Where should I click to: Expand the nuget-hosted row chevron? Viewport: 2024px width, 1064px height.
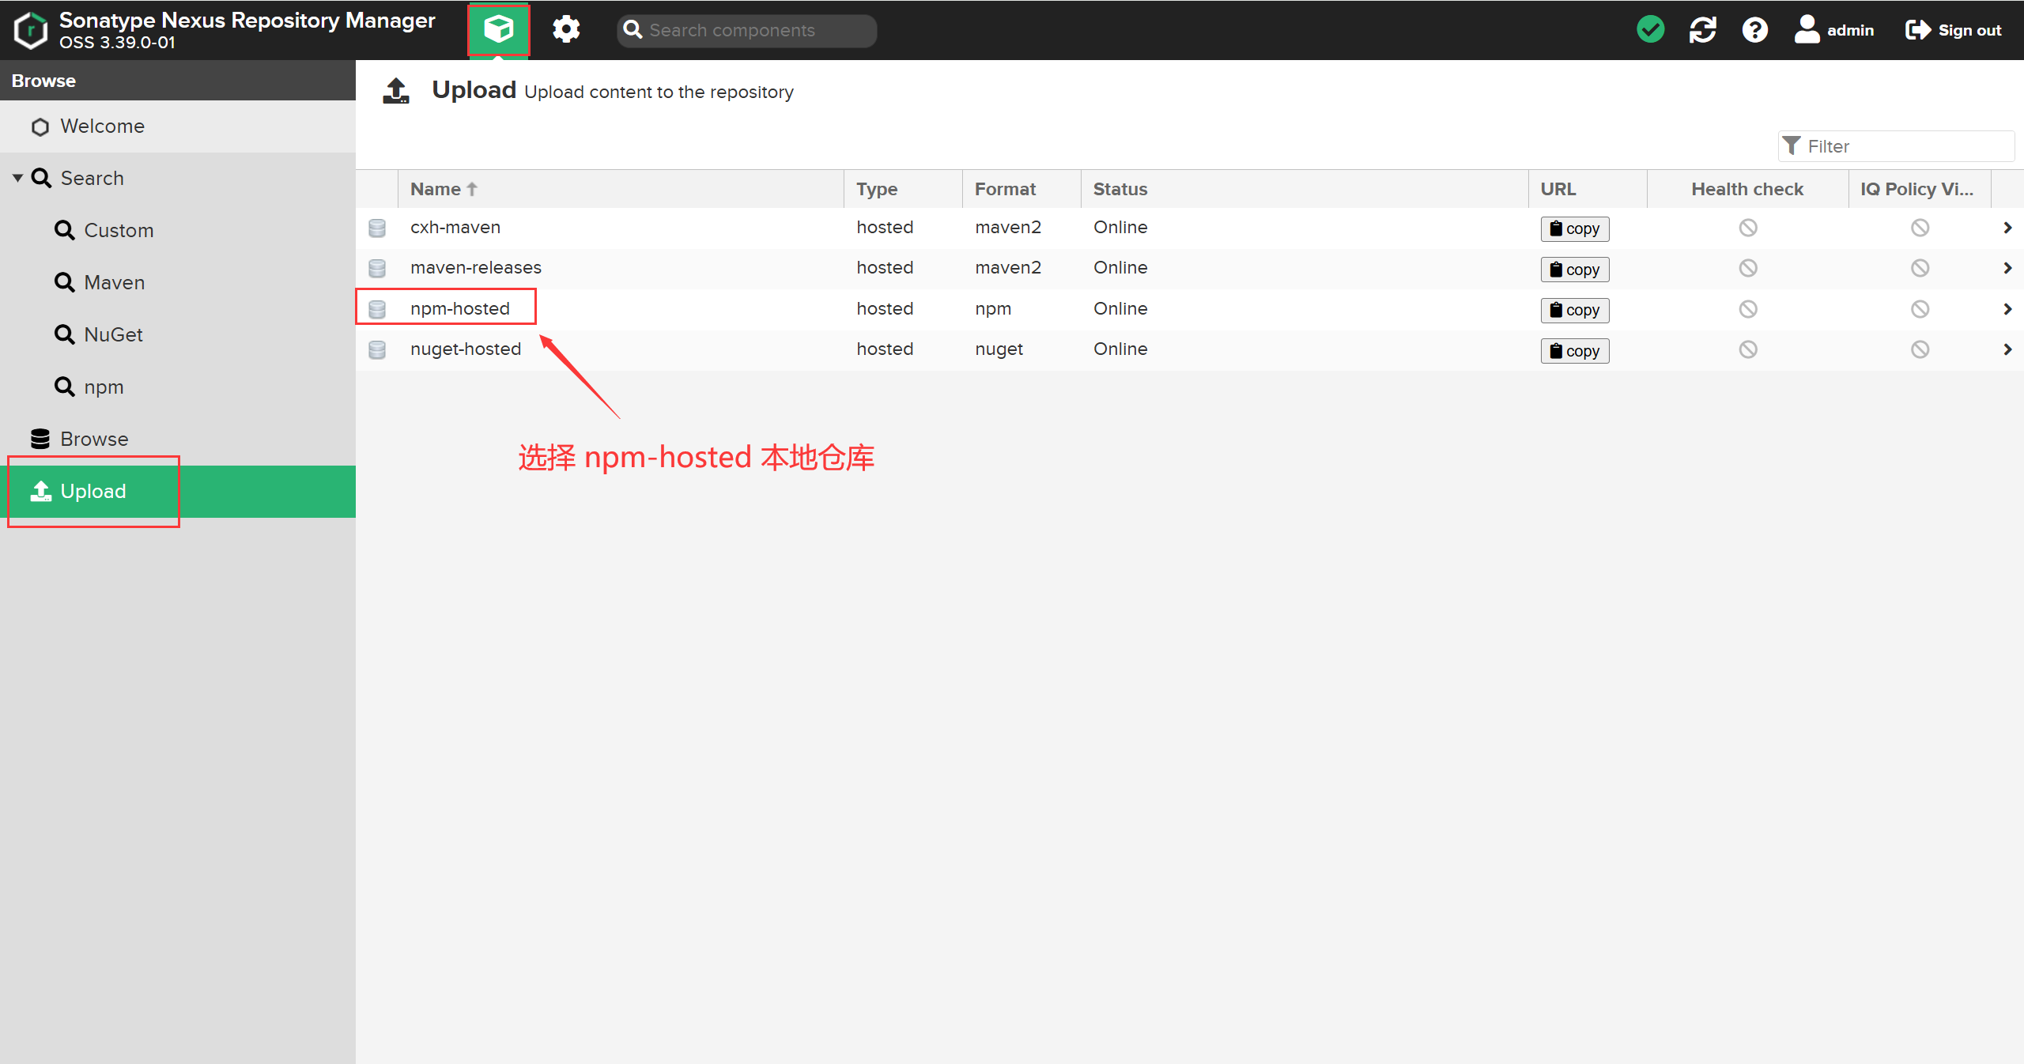pos(2007,349)
